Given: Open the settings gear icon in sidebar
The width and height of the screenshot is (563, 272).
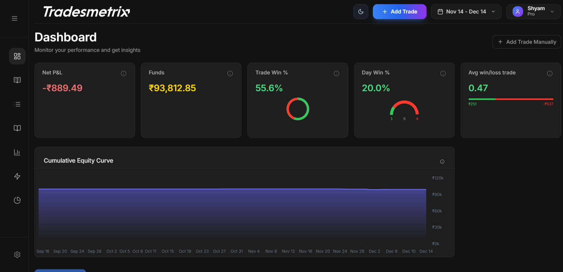Looking at the screenshot, I should coord(17,255).
